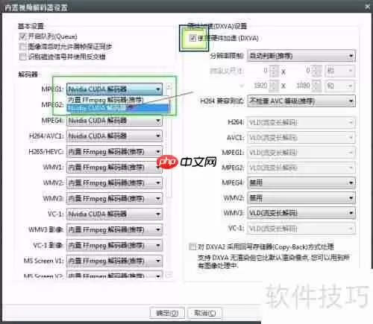The height and width of the screenshot is (324, 373).
Task: Open the WMV1 decoder dropdown
Action: click(115, 167)
